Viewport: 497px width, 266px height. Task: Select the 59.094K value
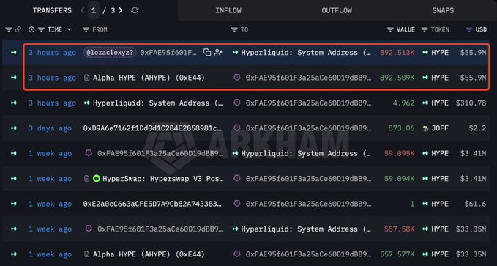[400, 179]
